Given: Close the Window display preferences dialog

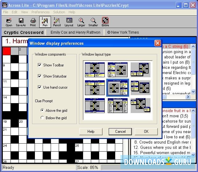Looking at the screenshot, I should tap(158, 43).
